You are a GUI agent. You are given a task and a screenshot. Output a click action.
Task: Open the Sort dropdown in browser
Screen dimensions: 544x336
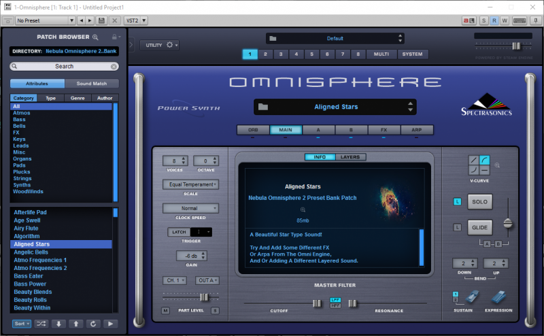(22, 324)
